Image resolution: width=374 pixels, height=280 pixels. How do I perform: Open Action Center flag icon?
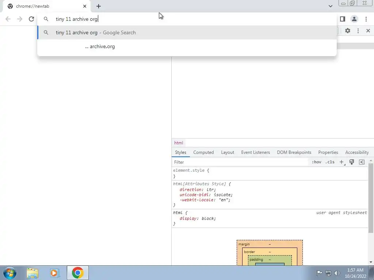pos(319,273)
